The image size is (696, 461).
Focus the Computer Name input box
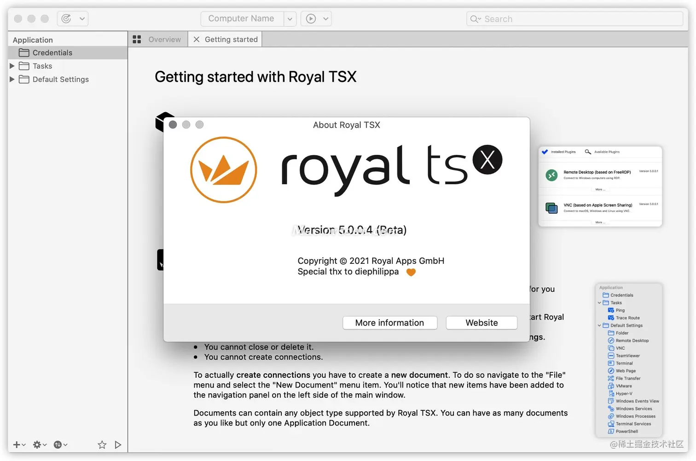(x=242, y=19)
